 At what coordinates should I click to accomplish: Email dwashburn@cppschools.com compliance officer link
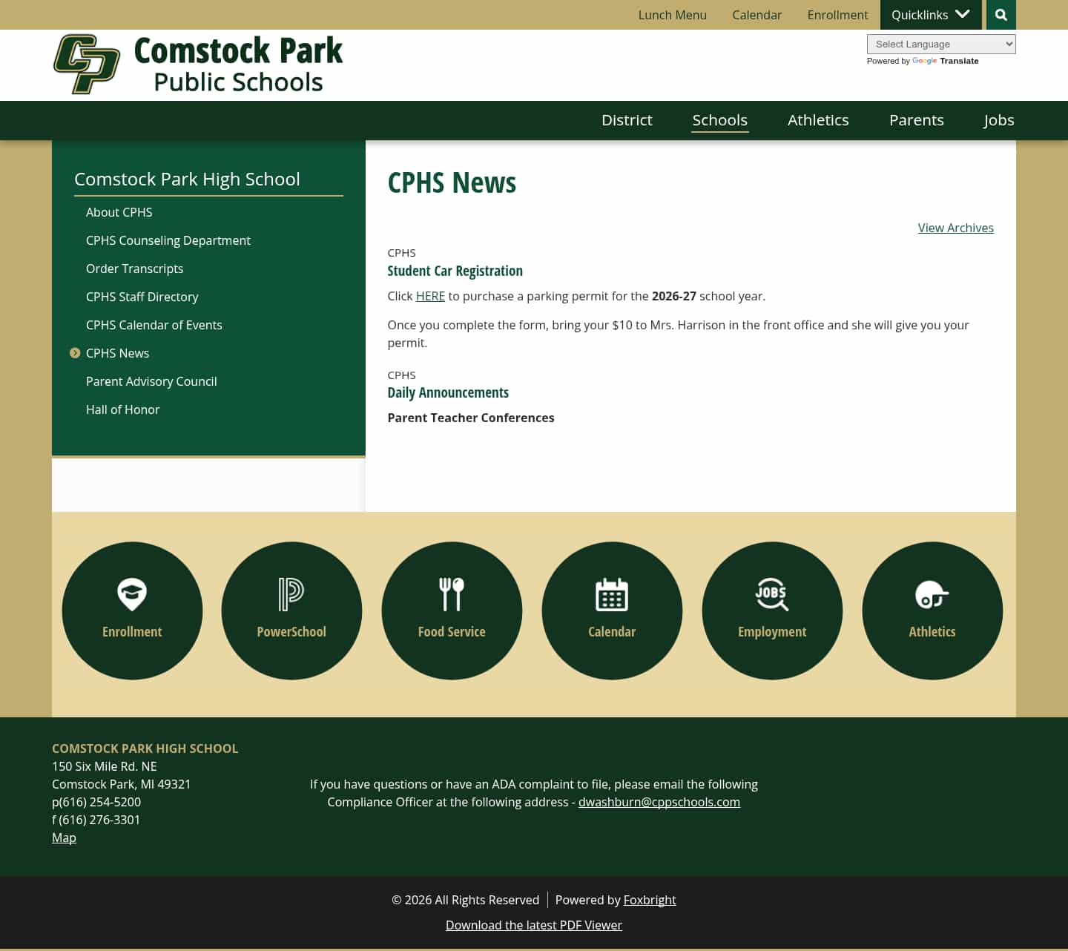coord(659,802)
